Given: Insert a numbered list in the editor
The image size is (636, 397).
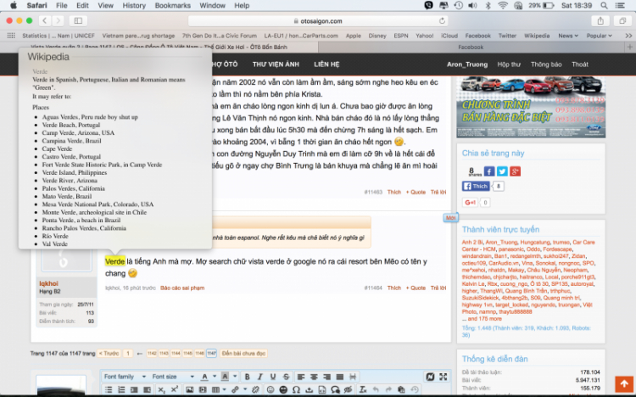Looking at the screenshot, I should [x=121, y=389].
